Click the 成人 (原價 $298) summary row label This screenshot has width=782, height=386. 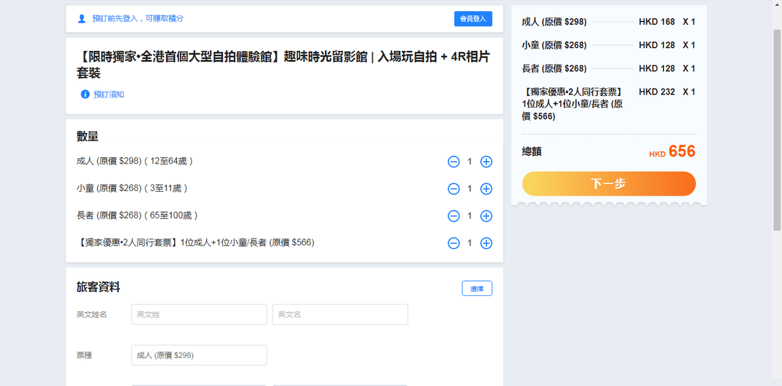[x=555, y=22]
